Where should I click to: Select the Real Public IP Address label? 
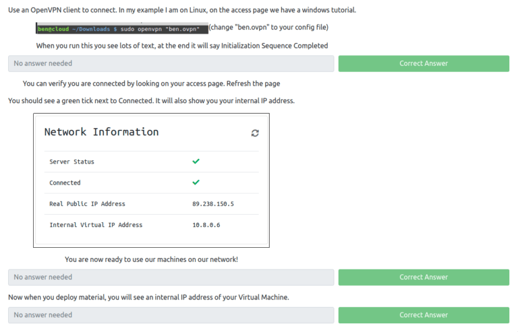tap(87, 204)
